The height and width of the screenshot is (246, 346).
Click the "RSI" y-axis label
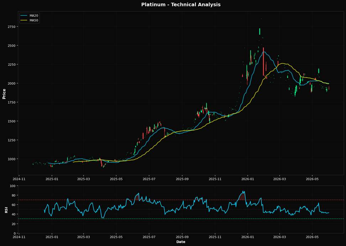click(6, 210)
